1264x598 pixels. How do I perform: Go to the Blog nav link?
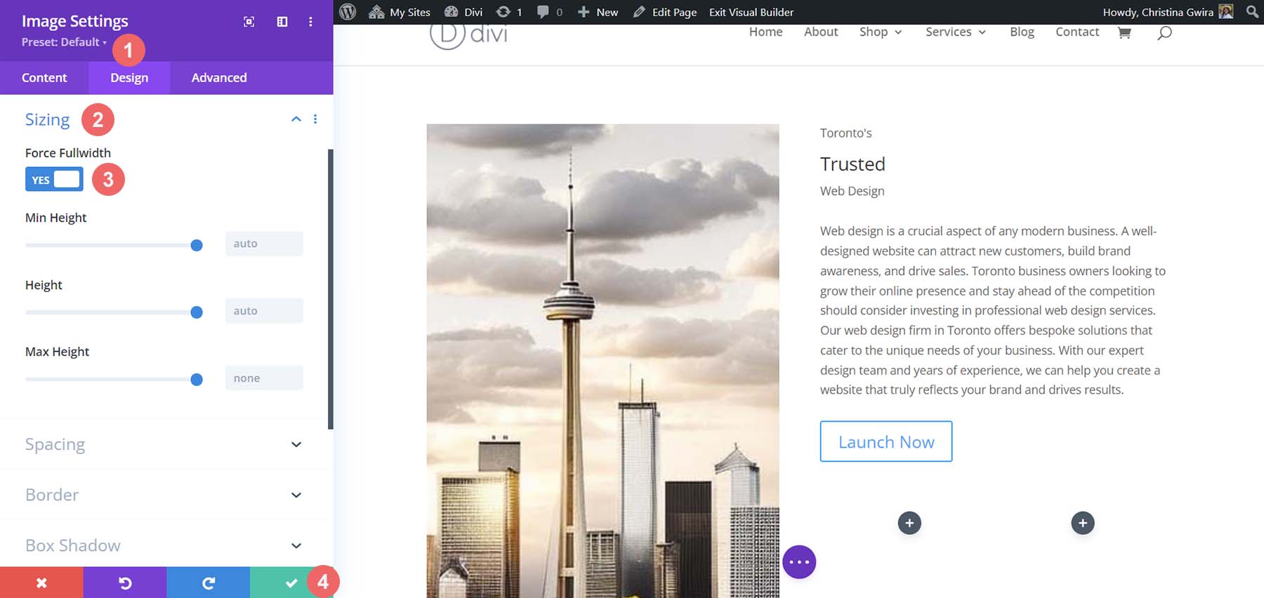pos(1022,32)
